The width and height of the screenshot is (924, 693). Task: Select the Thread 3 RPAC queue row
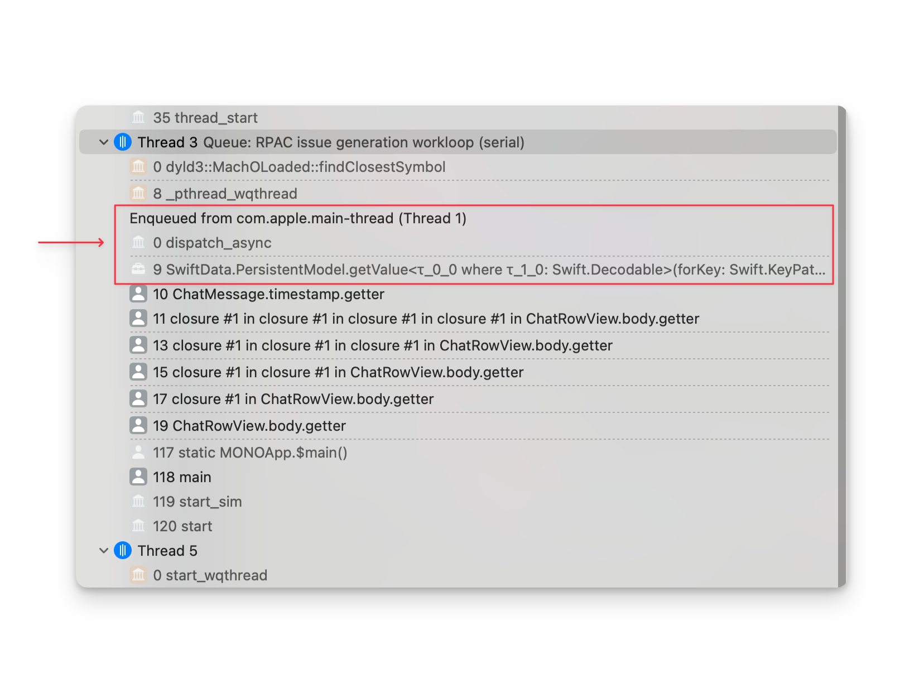[x=363, y=142]
